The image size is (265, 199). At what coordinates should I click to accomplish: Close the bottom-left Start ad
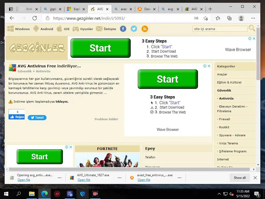(x=71, y=147)
